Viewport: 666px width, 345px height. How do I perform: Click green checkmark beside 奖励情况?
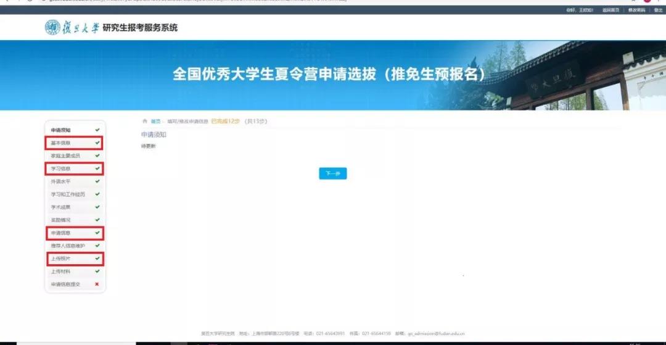97,220
